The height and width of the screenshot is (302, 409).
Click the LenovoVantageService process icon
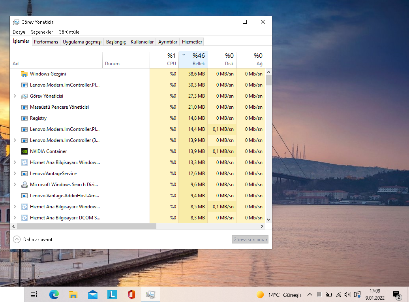(24, 174)
